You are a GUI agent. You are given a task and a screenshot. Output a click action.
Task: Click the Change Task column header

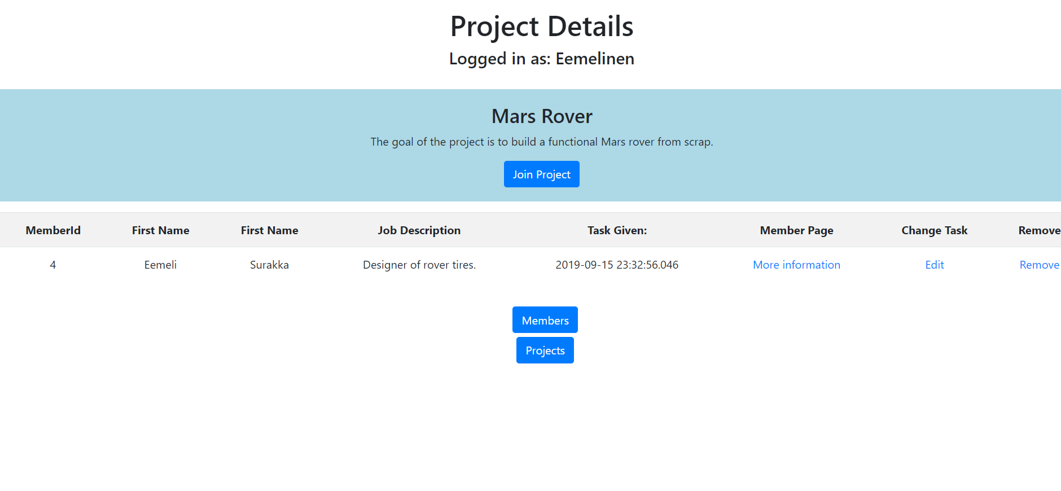tap(934, 230)
